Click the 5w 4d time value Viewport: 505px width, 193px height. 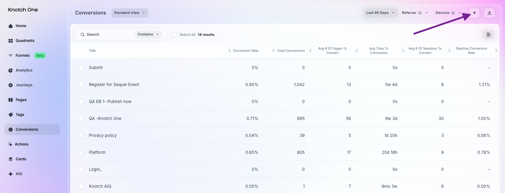coord(391,84)
